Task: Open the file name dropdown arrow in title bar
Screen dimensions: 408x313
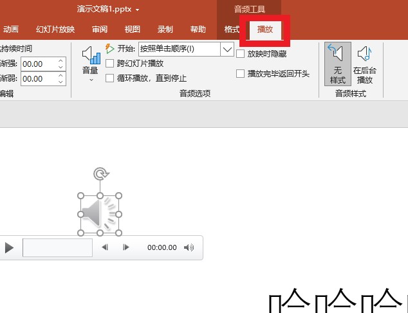Action: (137, 10)
